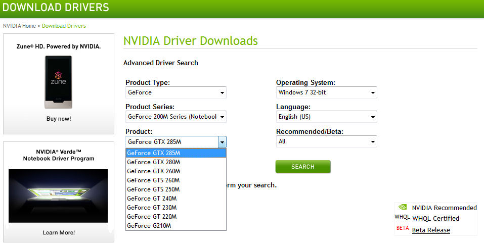Click Learn More! under Verde program
Image resolution: width=484 pixels, height=247 pixels.
pyautogui.click(x=59, y=233)
